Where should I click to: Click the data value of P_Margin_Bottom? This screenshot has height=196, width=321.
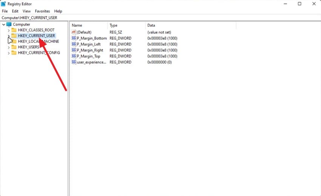tap(162, 38)
